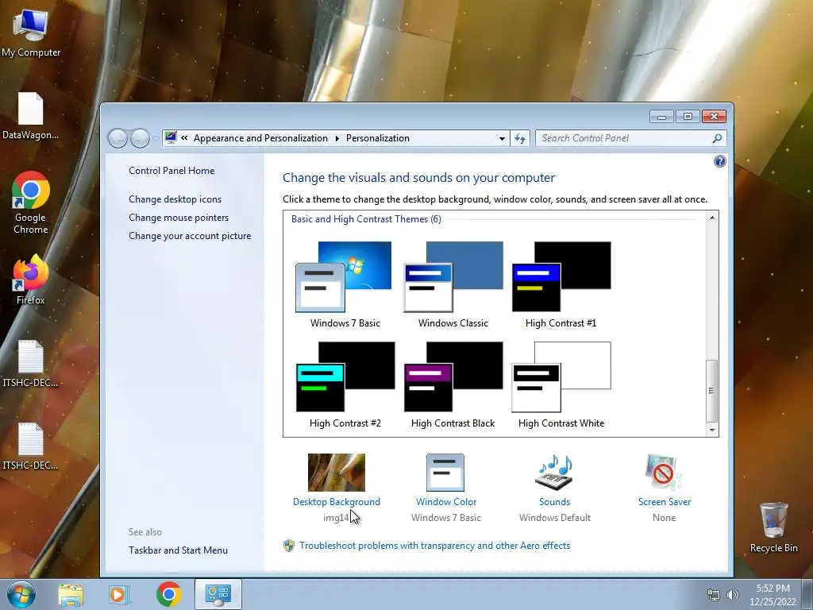
Task: Click the theme list scroll down arrow
Action: pyautogui.click(x=712, y=430)
